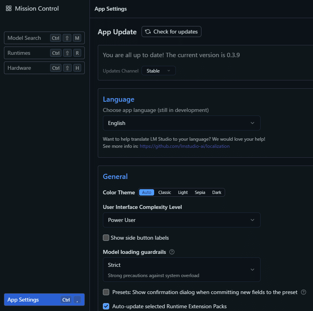Choose the Dark color theme
This screenshot has height=311, width=313.
(217, 192)
